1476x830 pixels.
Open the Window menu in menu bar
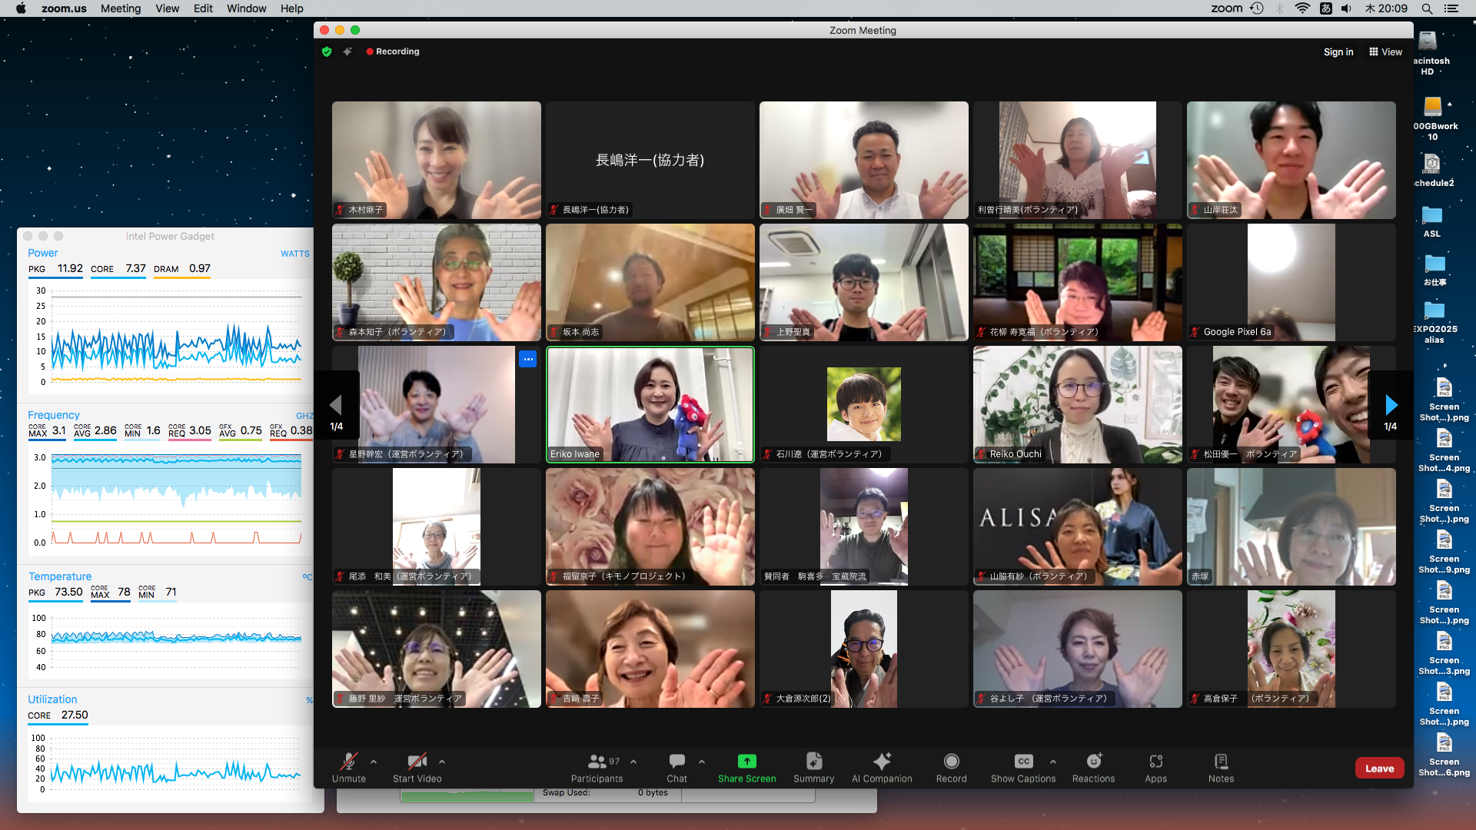[246, 8]
